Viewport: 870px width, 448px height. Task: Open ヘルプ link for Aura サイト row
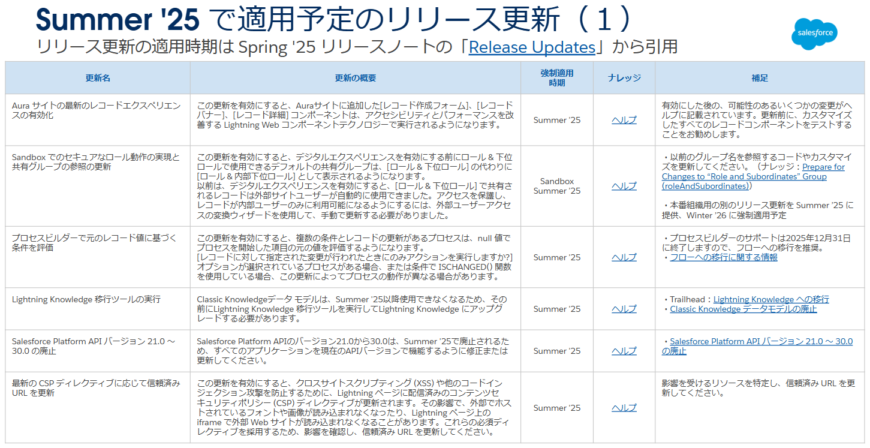(x=624, y=120)
